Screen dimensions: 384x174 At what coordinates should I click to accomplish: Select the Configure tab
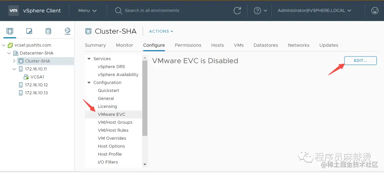(154, 45)
